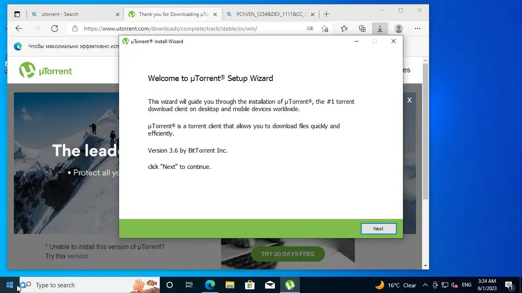Click the ENG language indicator

pyautogui.click(x=467, y=285)
